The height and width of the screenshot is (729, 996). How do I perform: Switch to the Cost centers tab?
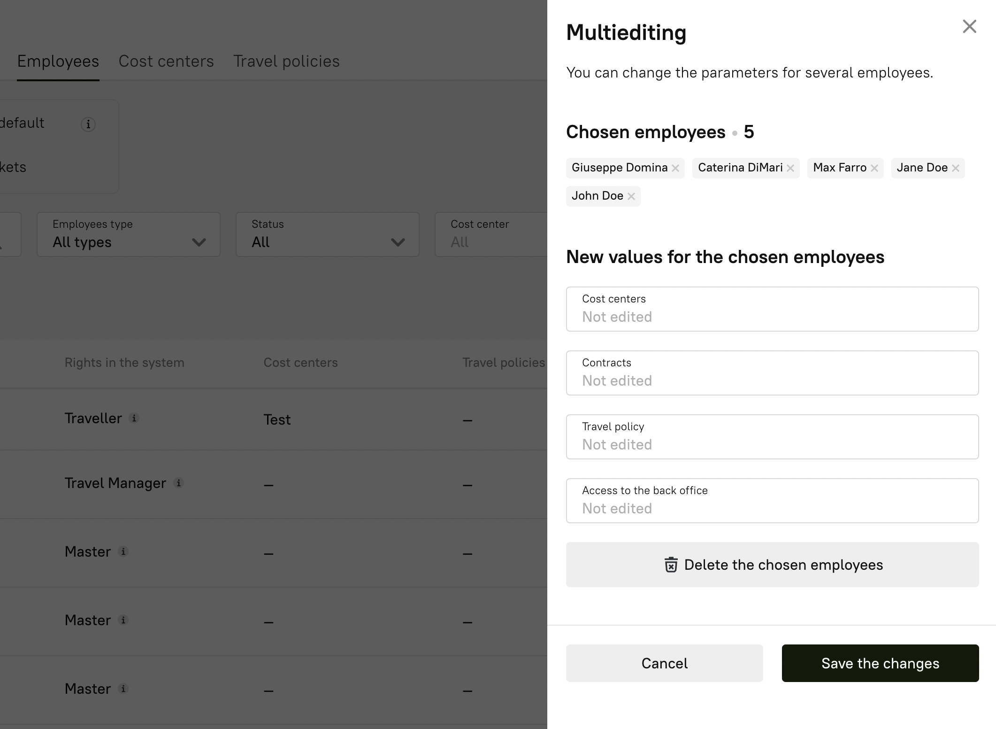click(166, 62)
